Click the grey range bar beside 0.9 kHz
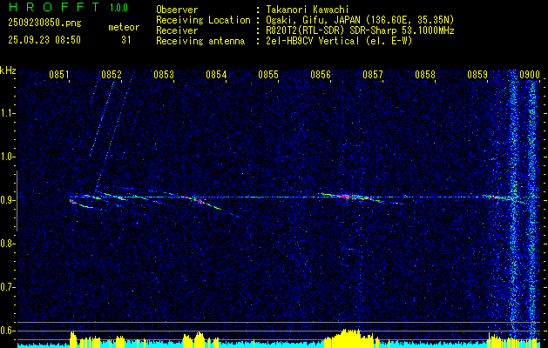The width and height of the screenshot is (548, 348). 17,201
